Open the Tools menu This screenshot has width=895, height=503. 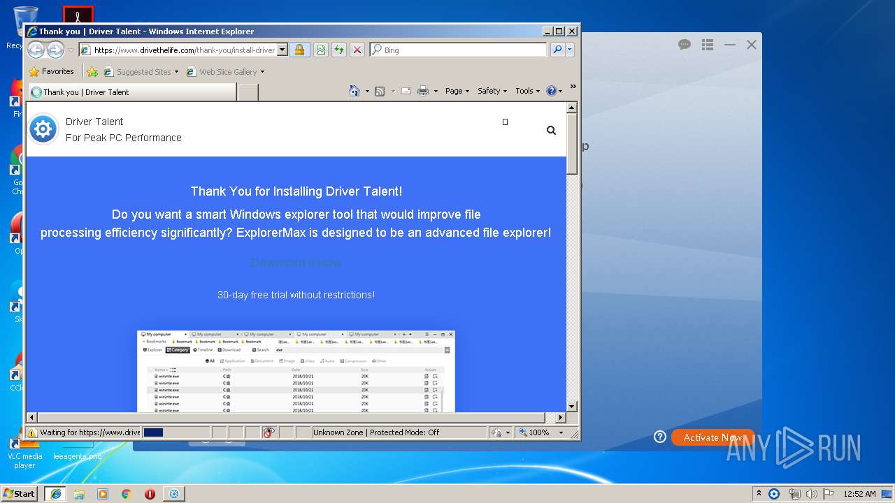pos(527,91)
